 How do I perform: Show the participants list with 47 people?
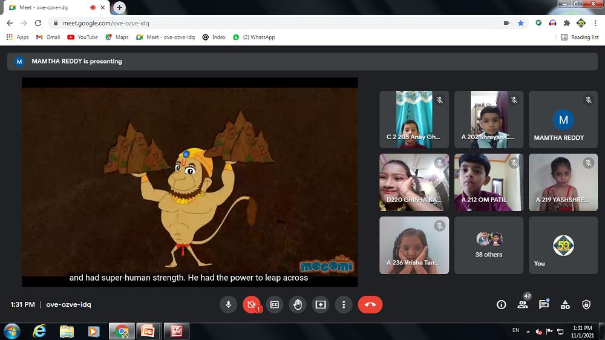point(523,304)
